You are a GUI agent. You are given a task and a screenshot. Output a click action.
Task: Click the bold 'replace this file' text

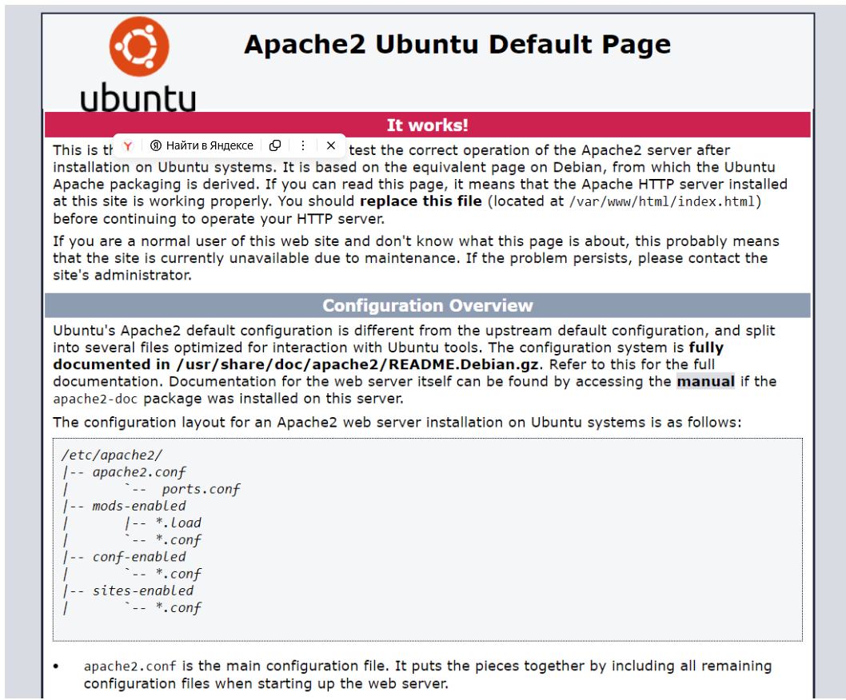click(421, 201)
